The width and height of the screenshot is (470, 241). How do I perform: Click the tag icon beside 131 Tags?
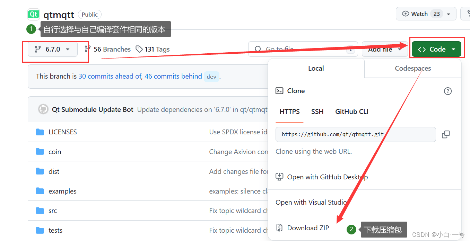coord(139,49)
